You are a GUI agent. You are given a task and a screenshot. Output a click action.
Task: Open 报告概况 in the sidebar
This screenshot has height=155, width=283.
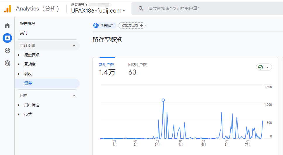tap(27, 24)
